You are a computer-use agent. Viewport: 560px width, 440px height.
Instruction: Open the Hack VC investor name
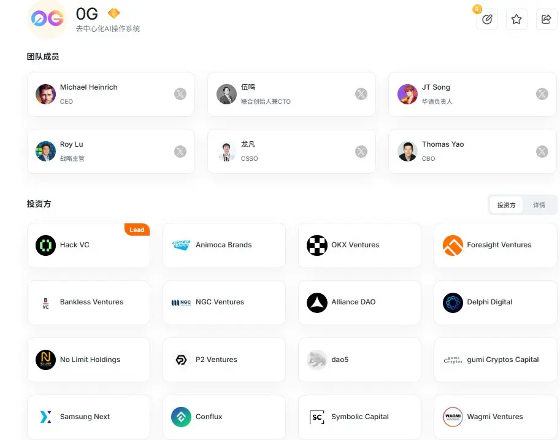click(x=75, y=245)
